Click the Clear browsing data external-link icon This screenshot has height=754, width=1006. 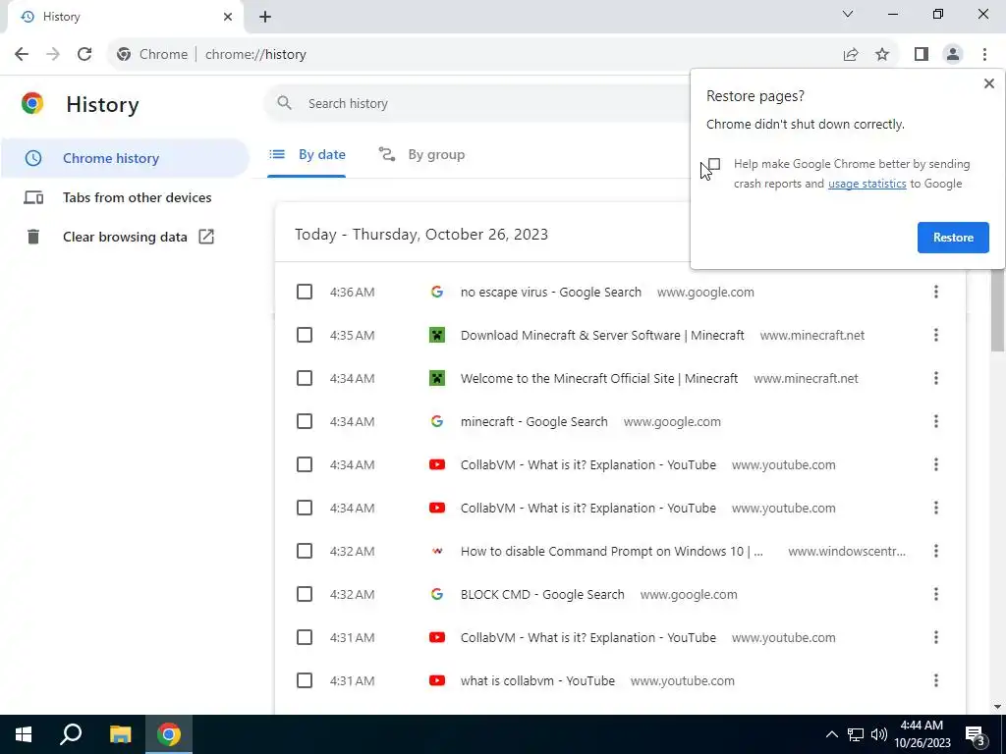pyautogui.click(x=206, y=237)
